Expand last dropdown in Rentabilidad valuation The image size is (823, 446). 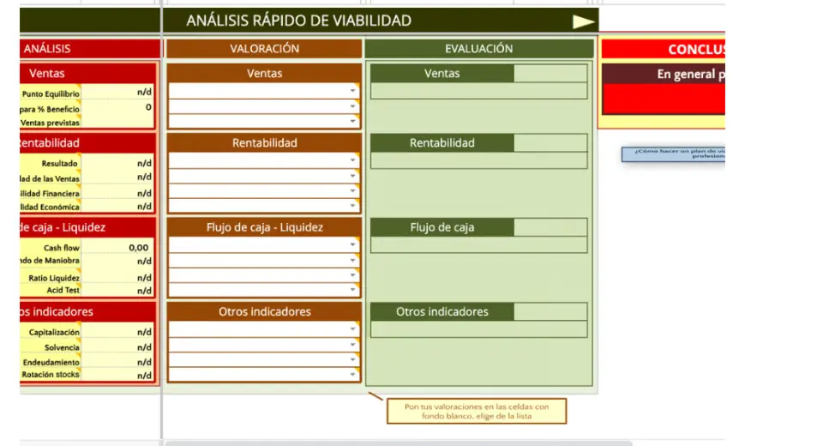coord(352,206)
